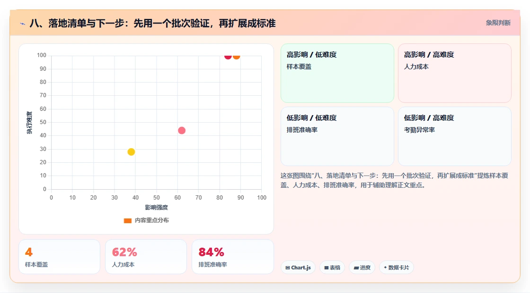Open the 4 样本覆盖 stat card

click(60, 257)
